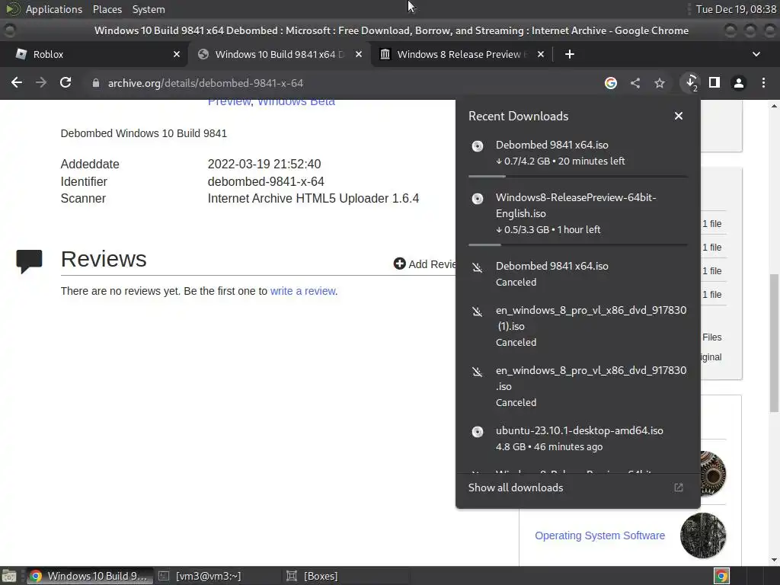Open Chrome three-dot menu

click(x=763, y=83)
